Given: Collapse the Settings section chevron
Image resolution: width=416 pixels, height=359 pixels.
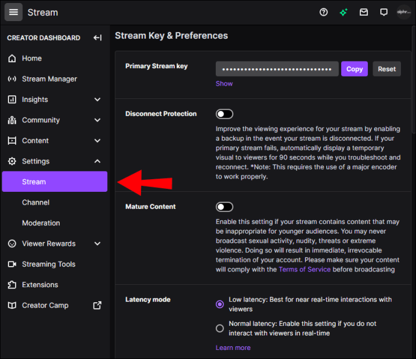Looking at the screenshot, I should (97, 161).
